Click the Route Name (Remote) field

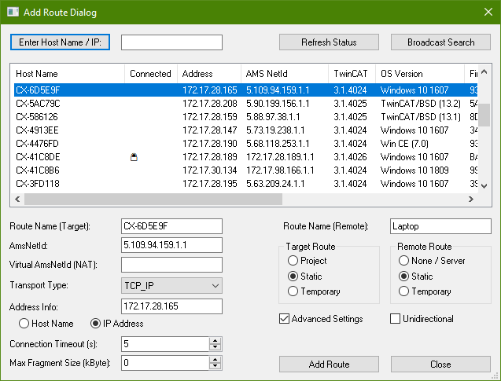(x=440, y=226)
